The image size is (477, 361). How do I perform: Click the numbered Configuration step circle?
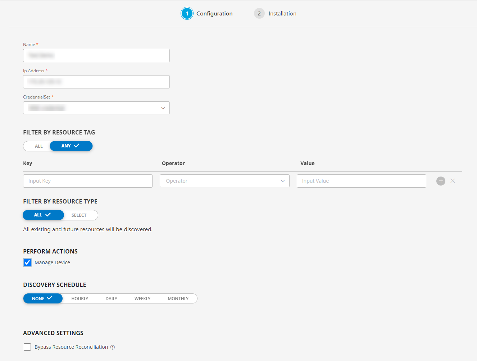click(187, 13)
